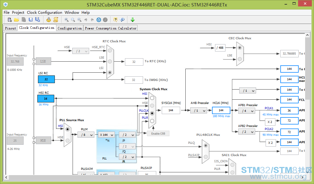Click the HSE input frequency 25 field
Screen dimensions: 314x184
click(x=15, y=141)
